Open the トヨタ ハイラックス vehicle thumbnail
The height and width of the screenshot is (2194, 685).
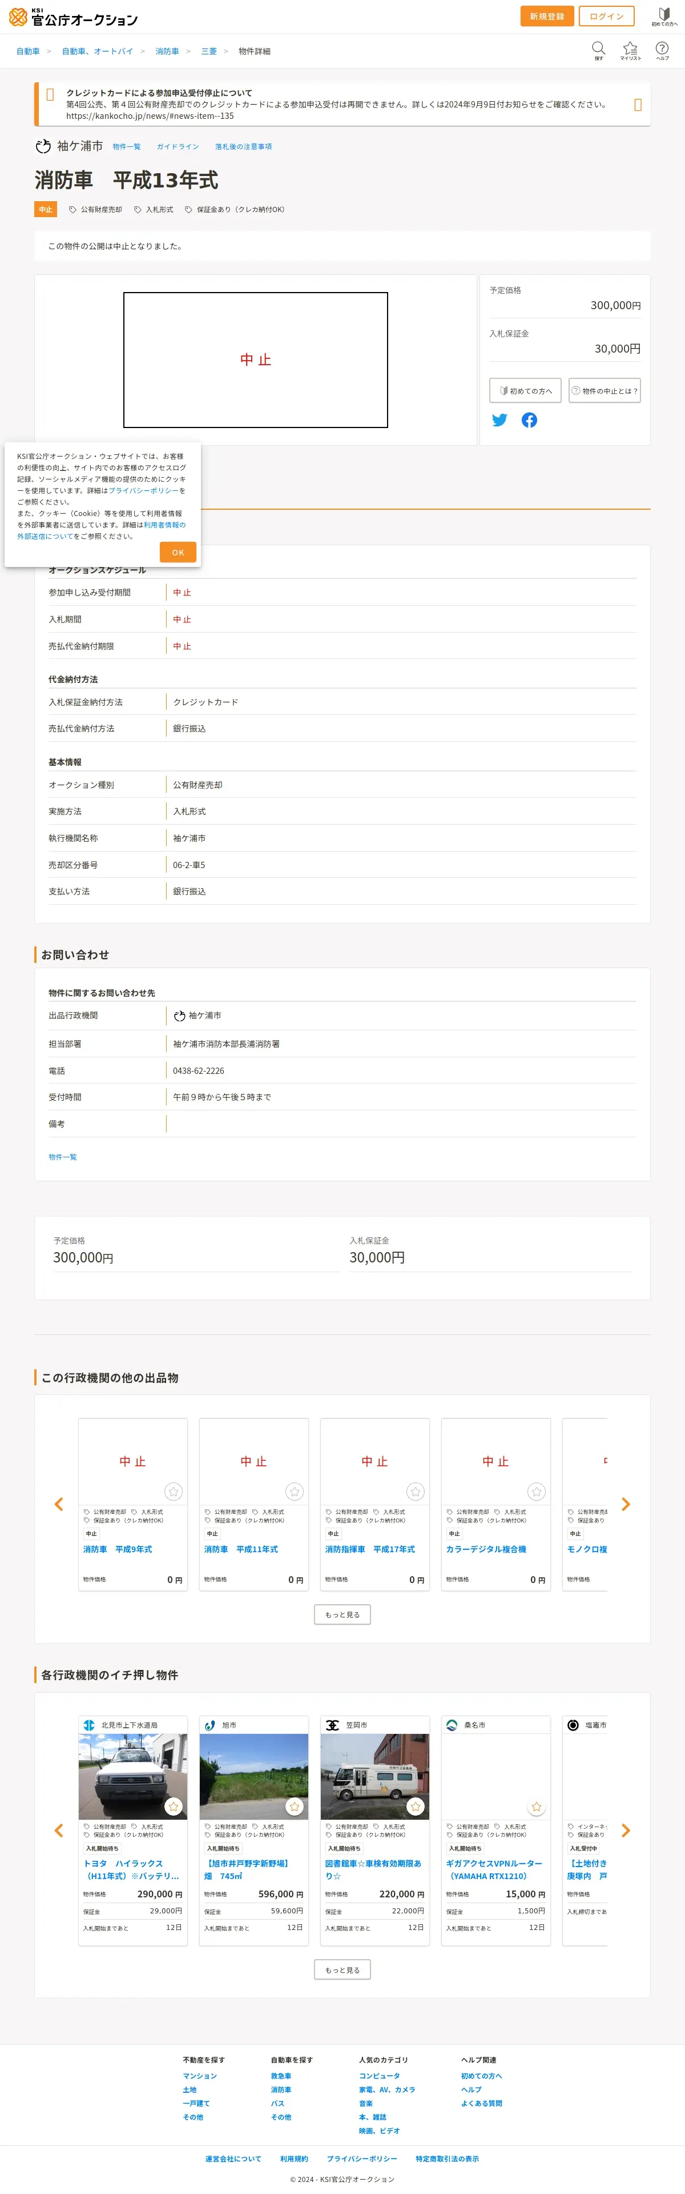click(133, 1777)
